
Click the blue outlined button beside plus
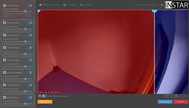pyautogui.click(x=185, y=96)
